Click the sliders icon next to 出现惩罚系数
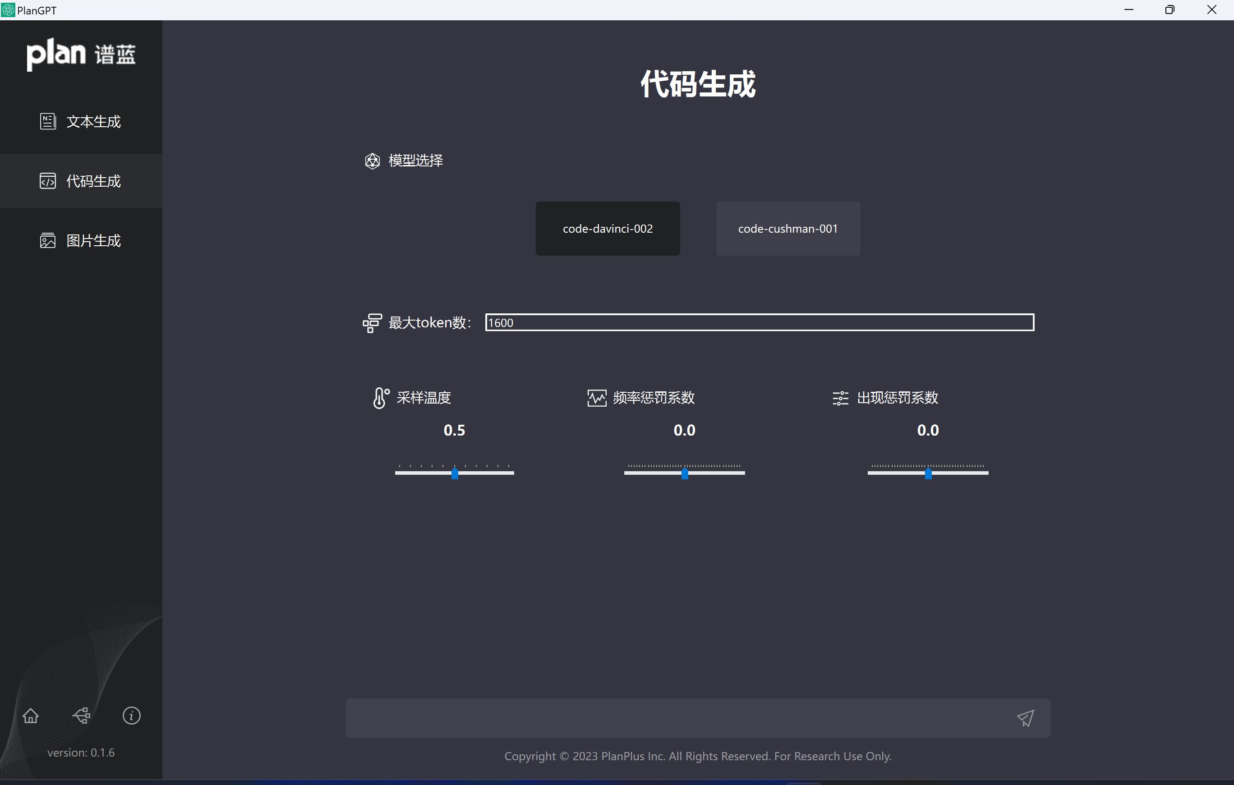Viewport: 1234px width, 785px height. coord(840,398)
